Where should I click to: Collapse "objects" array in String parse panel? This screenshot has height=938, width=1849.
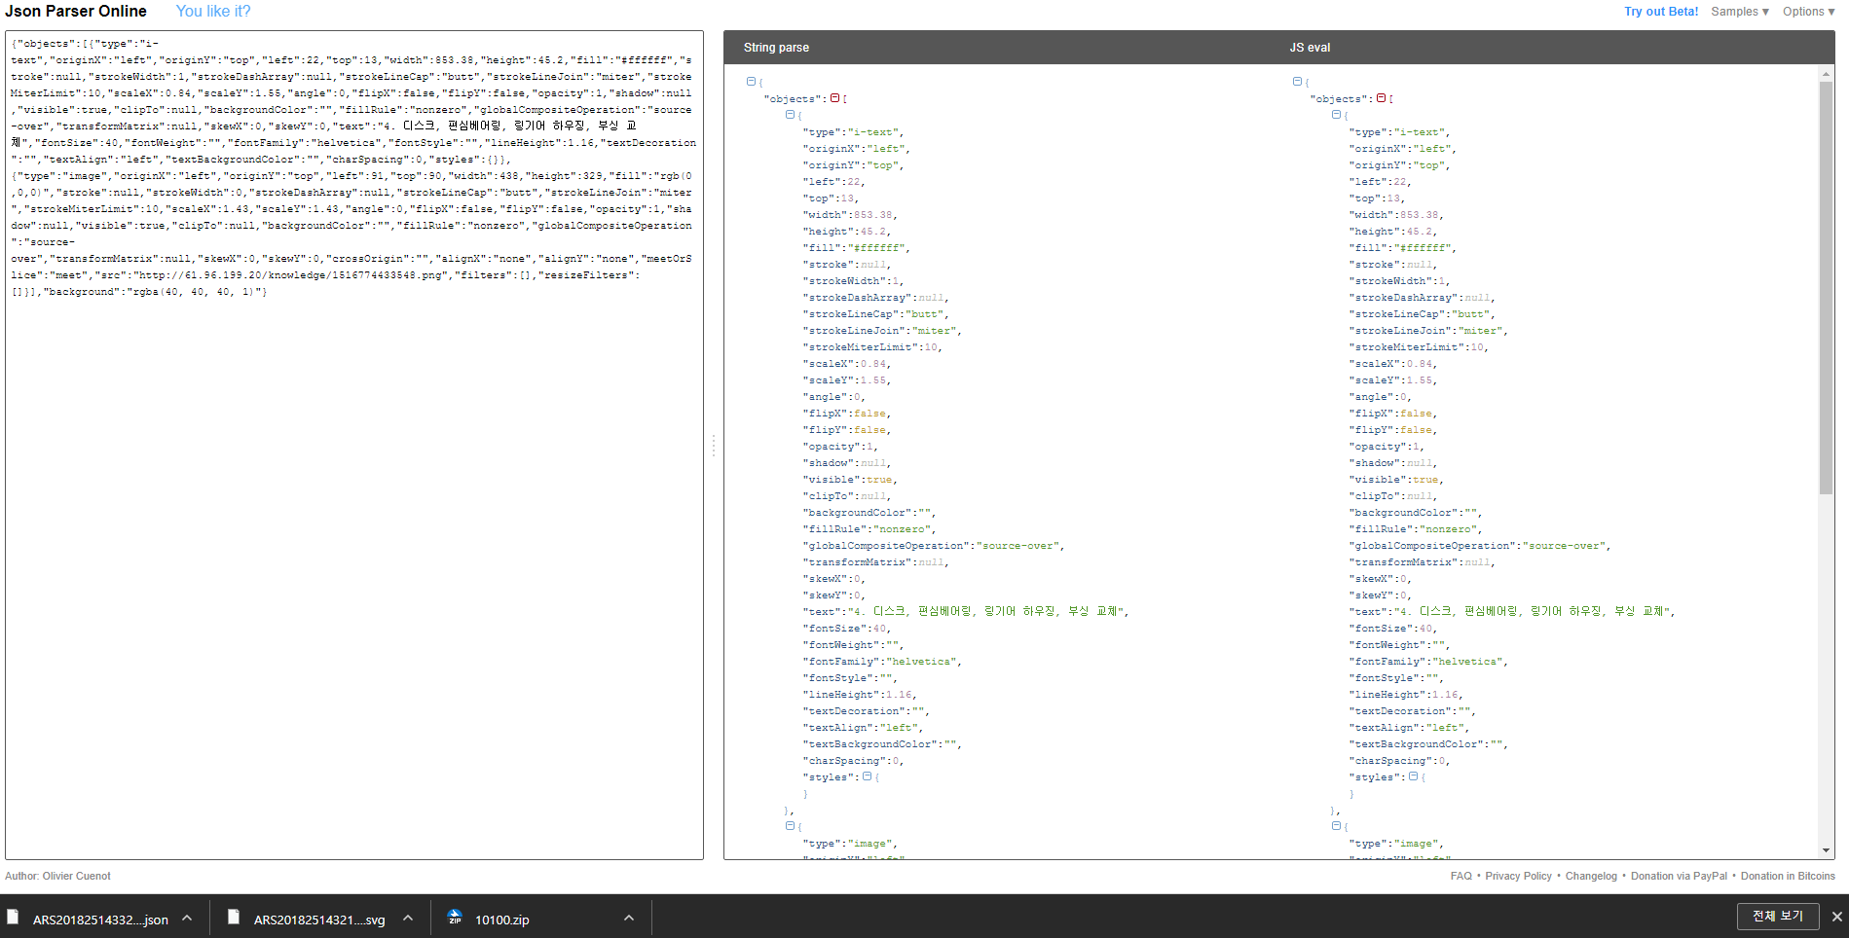(x=834, y=98)
